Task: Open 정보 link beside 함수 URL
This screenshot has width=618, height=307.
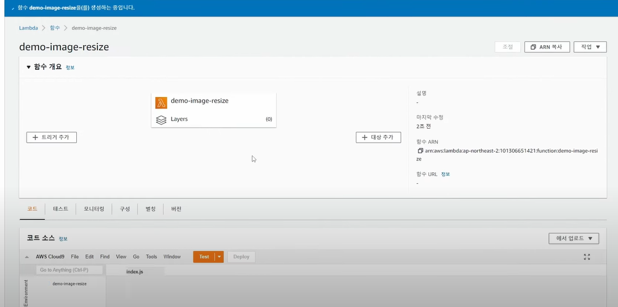Action: click(x=445, y=174)
